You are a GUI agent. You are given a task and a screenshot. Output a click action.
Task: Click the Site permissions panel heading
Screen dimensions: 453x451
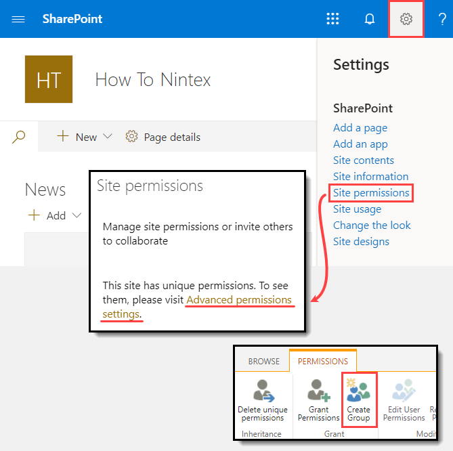[150, 186]
